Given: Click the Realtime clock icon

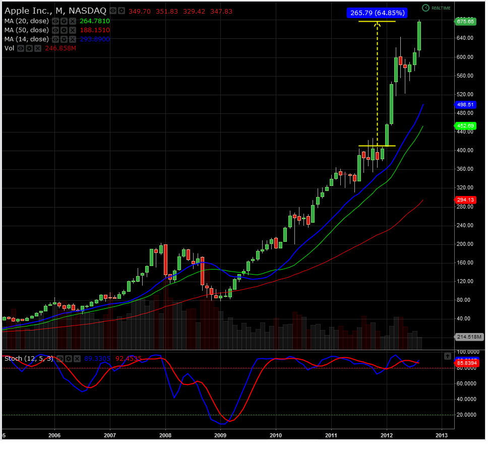Looking at the screenshot, I should [425, 8].
